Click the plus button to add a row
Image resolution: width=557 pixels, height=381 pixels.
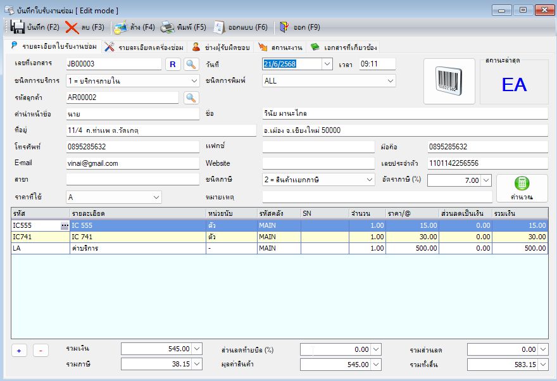19,351
